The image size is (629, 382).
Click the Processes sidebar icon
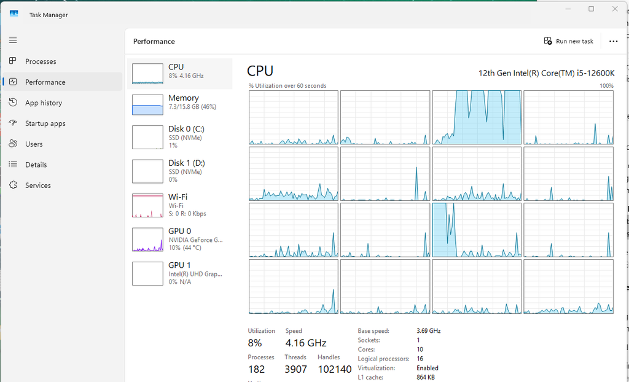click(13, 61)
